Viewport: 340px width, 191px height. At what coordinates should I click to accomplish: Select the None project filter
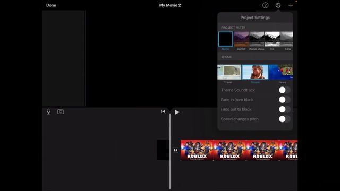click(x=225, y=39)
